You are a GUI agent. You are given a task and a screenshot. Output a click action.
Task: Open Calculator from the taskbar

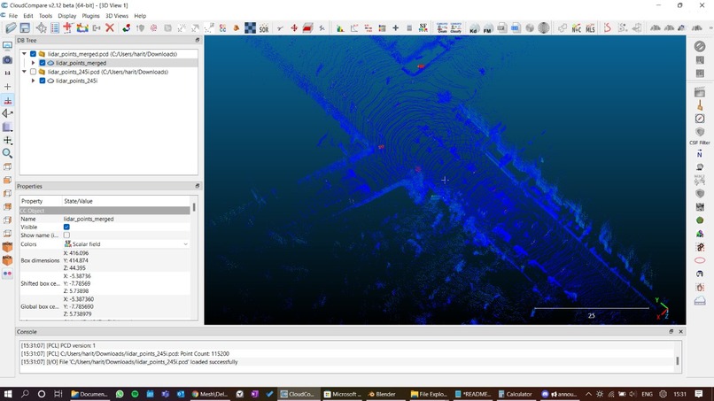pos(515,394)
